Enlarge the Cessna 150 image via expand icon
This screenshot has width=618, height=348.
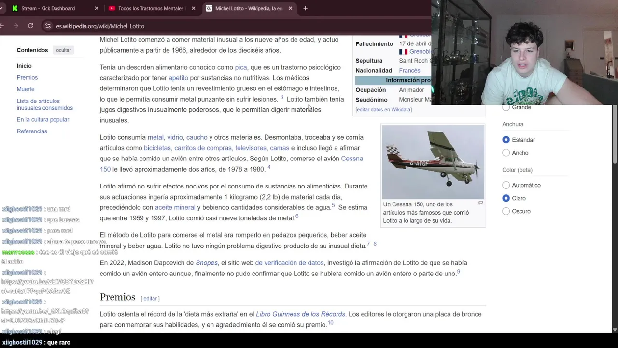tap(480, 203)
